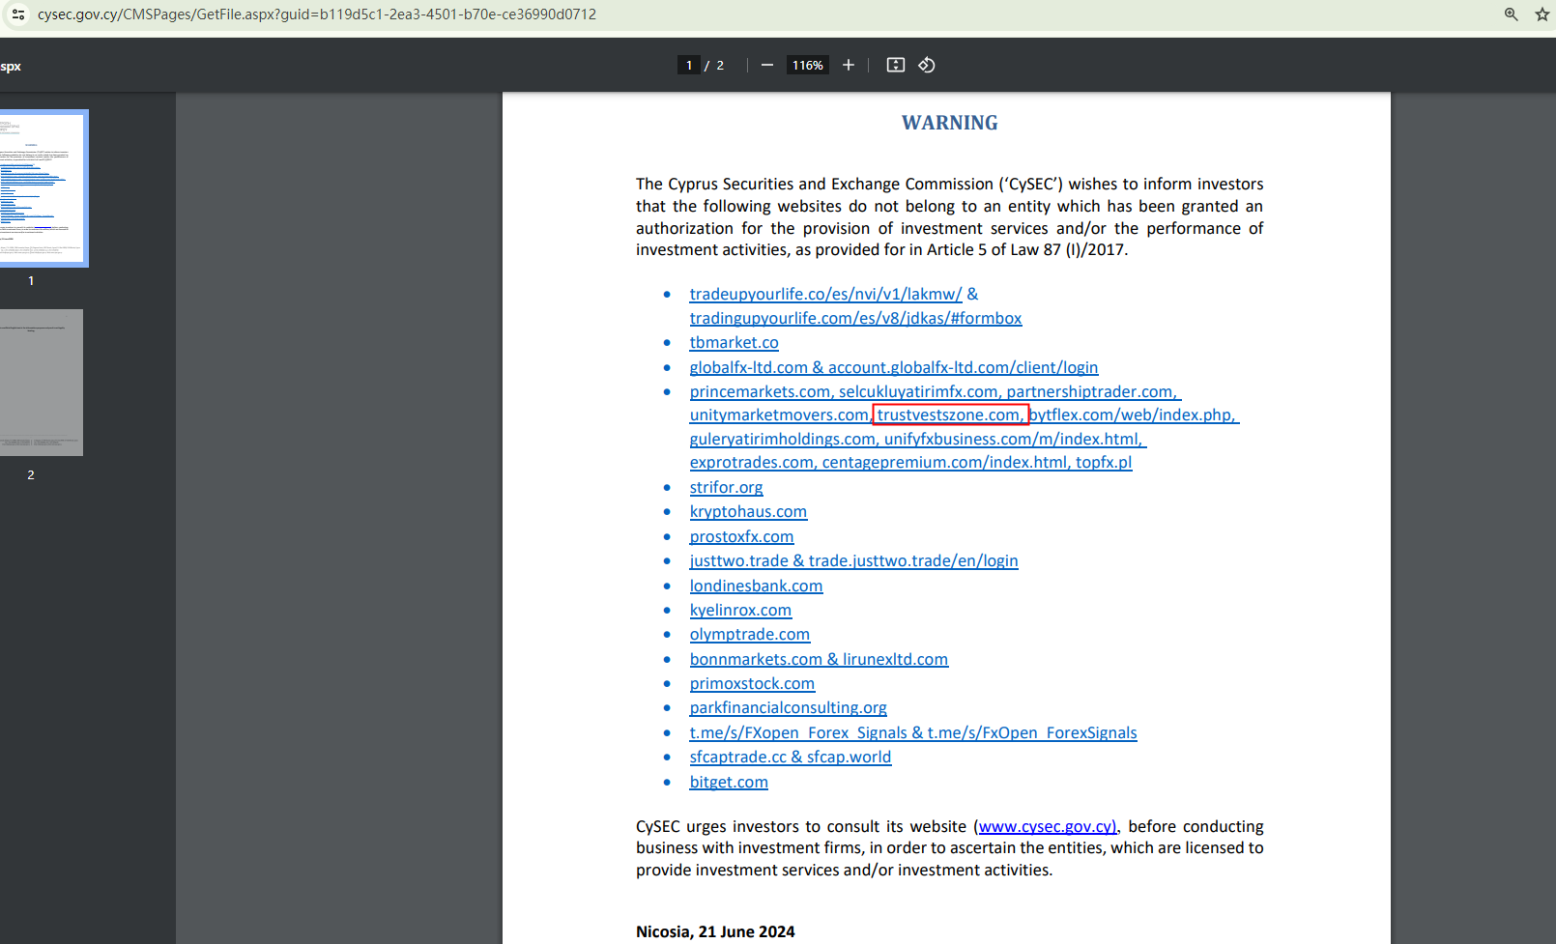
Task: Click the total page count '2' in toolbar
Action: pyautogui.click(x=720, y=65)
